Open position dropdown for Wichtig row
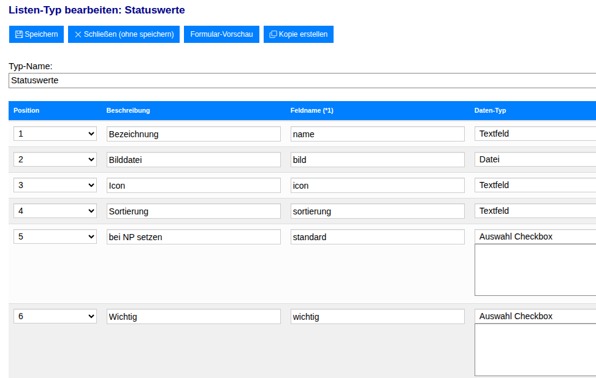Screen dimensions: 596x378 [x=55, y=316]
